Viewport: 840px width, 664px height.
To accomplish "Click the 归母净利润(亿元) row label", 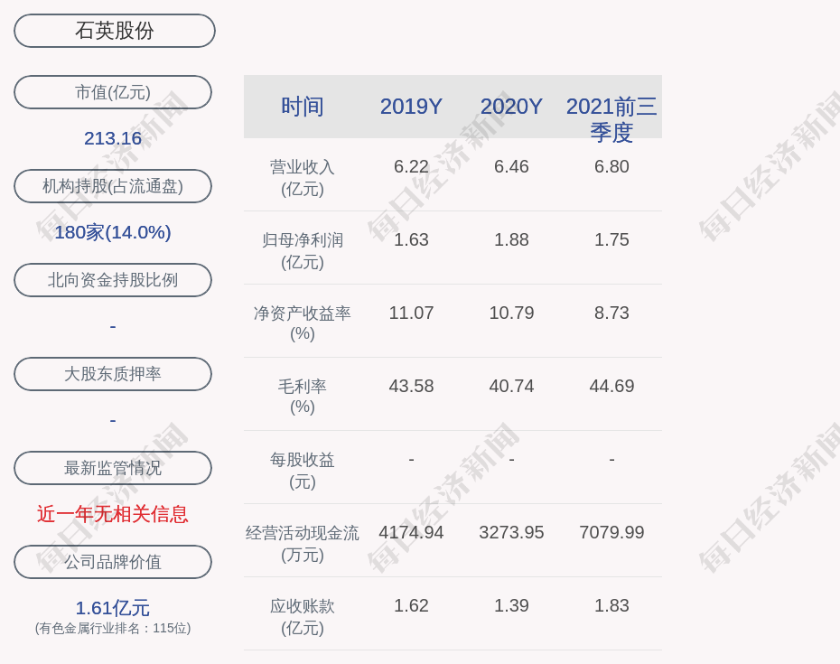I will click(x=303, y=251).
